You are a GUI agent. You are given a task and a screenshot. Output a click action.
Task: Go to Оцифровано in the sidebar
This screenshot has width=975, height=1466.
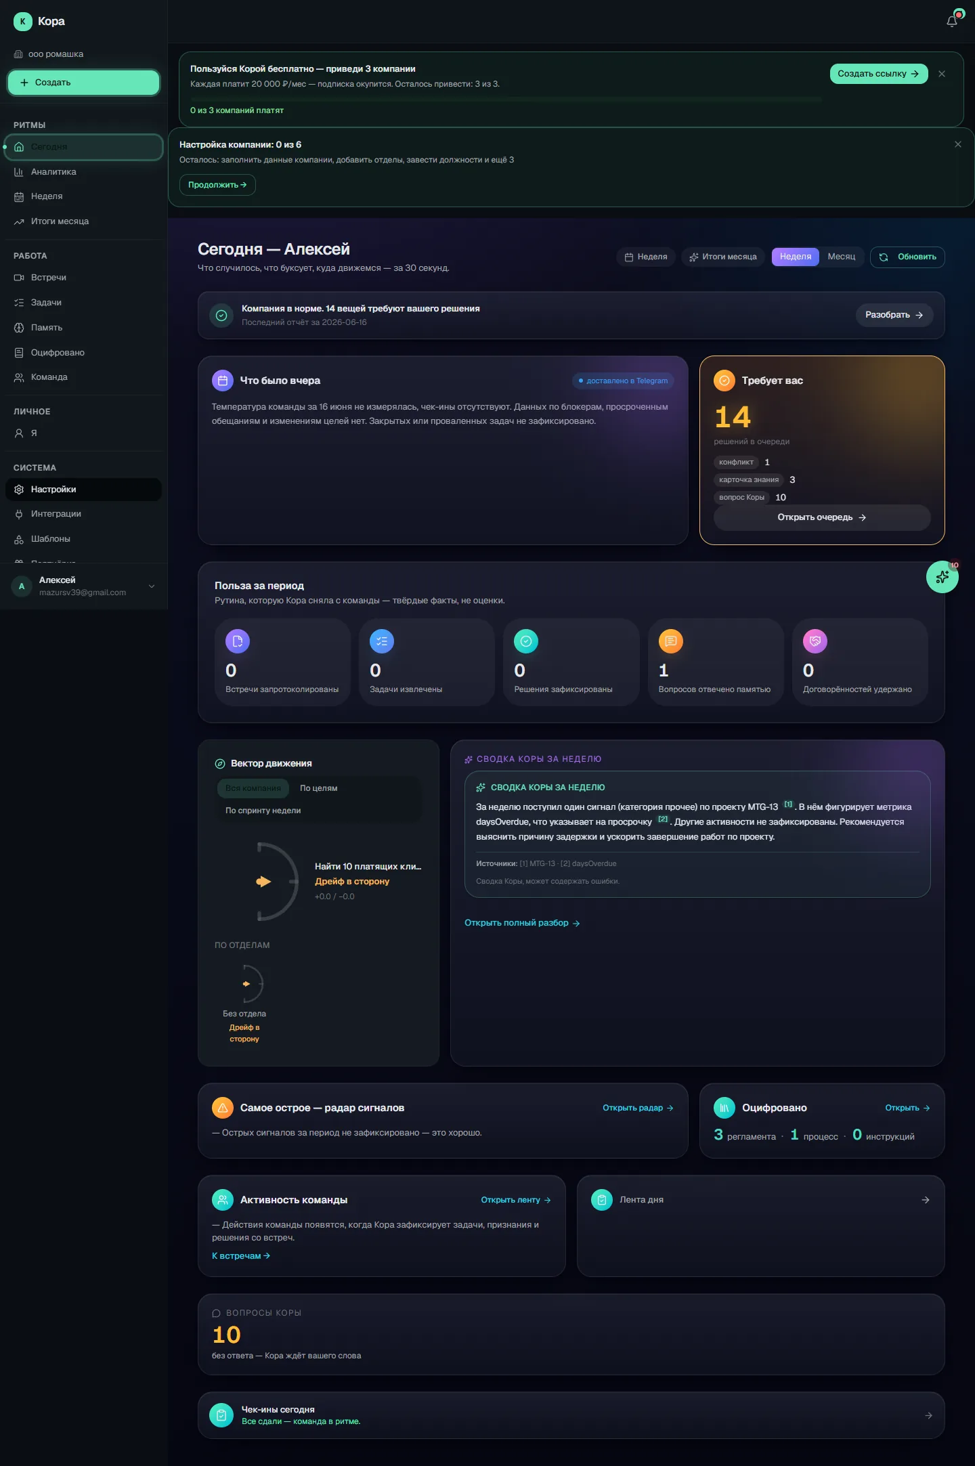tap(84, 353)
